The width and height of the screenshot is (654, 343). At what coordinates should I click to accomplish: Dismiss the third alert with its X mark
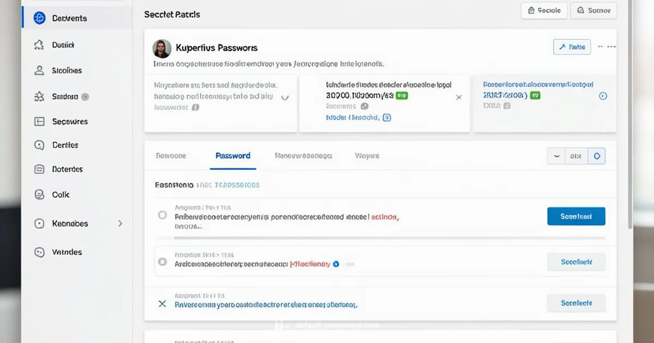(x=162, y=303)
